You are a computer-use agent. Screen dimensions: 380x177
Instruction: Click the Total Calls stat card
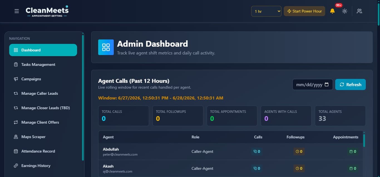124,116
